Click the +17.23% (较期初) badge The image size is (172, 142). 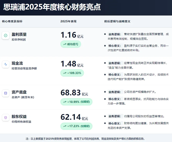pyautogui.click(x=76, y=126)
